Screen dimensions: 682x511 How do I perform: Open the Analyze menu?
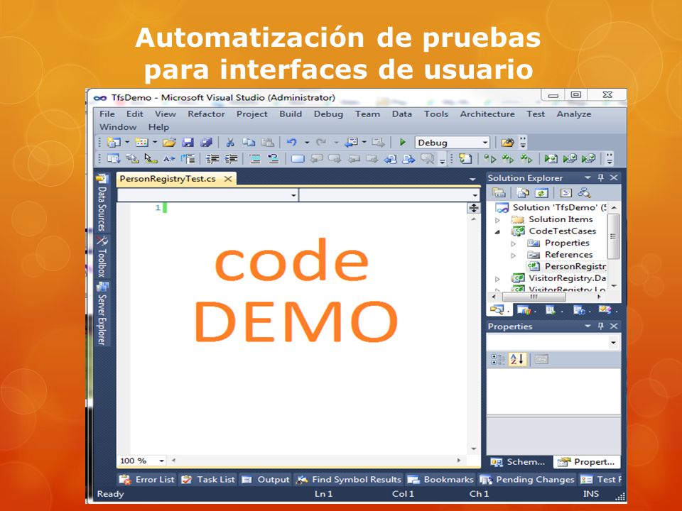tap(574, 114)
